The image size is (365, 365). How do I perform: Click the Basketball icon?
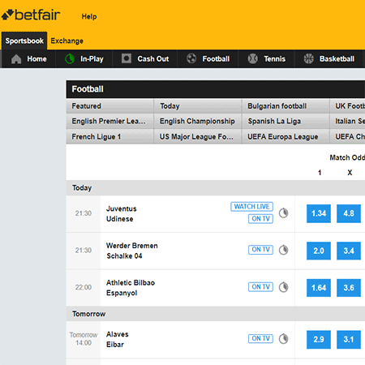(x=308, y=58)
